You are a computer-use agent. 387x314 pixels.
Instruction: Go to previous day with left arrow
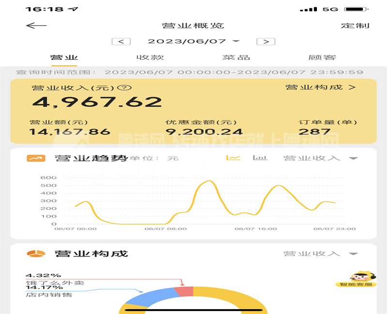click(121, 42)
